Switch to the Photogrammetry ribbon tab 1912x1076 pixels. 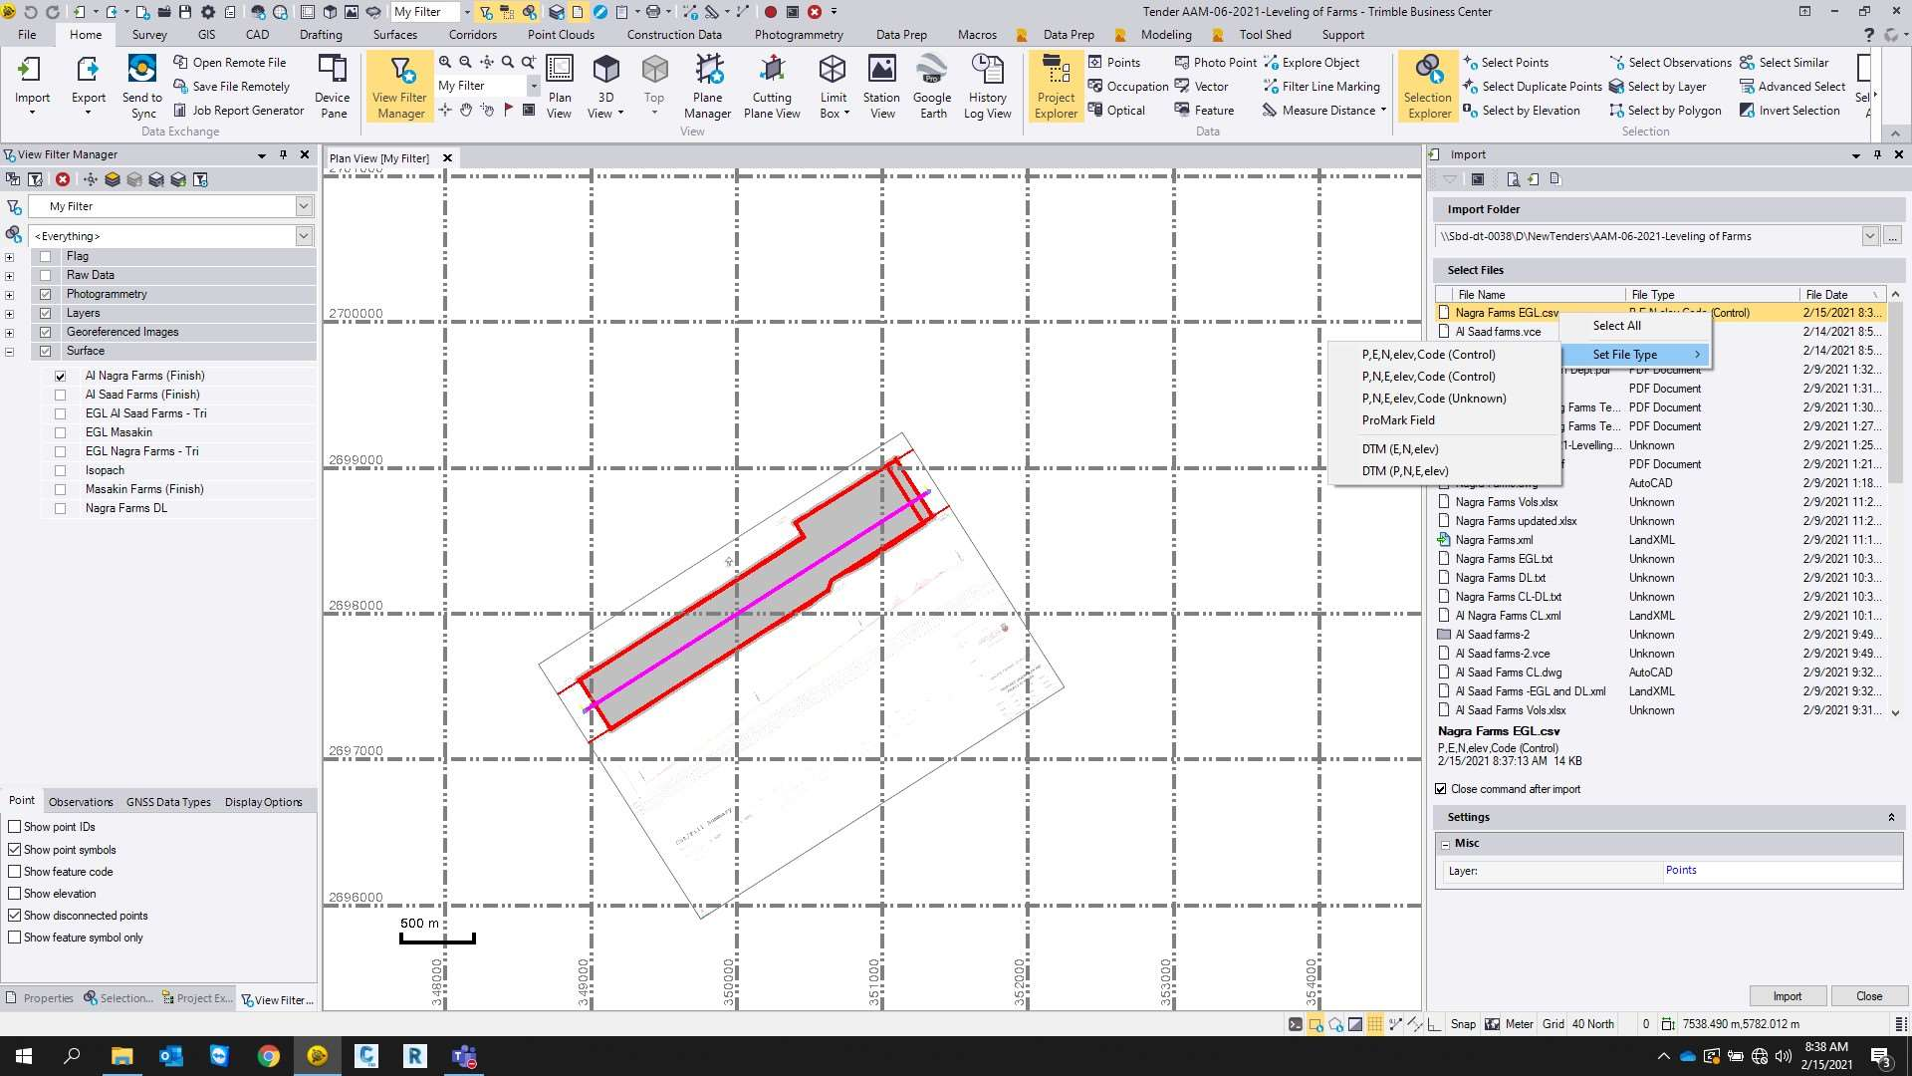(798, 34)
